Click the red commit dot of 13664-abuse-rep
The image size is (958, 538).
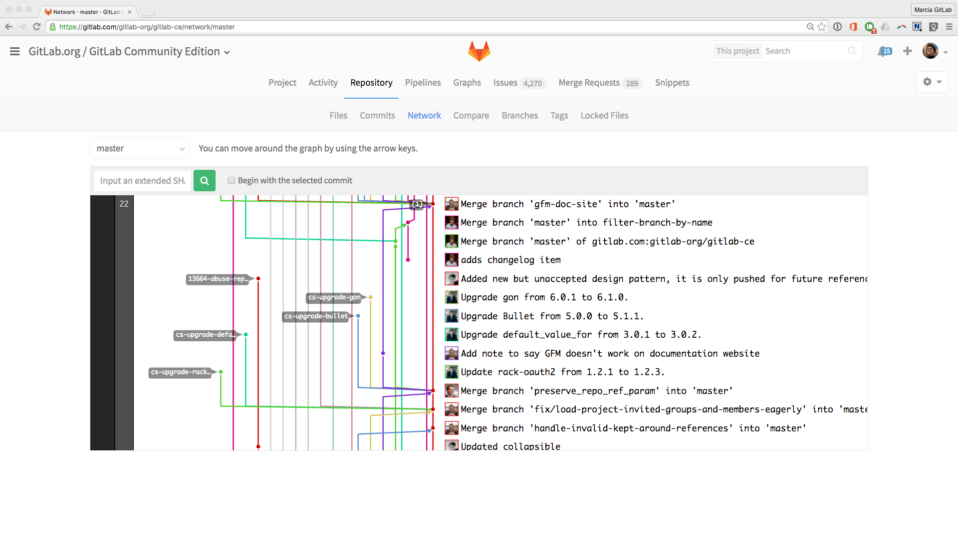[x=258, y=278]
